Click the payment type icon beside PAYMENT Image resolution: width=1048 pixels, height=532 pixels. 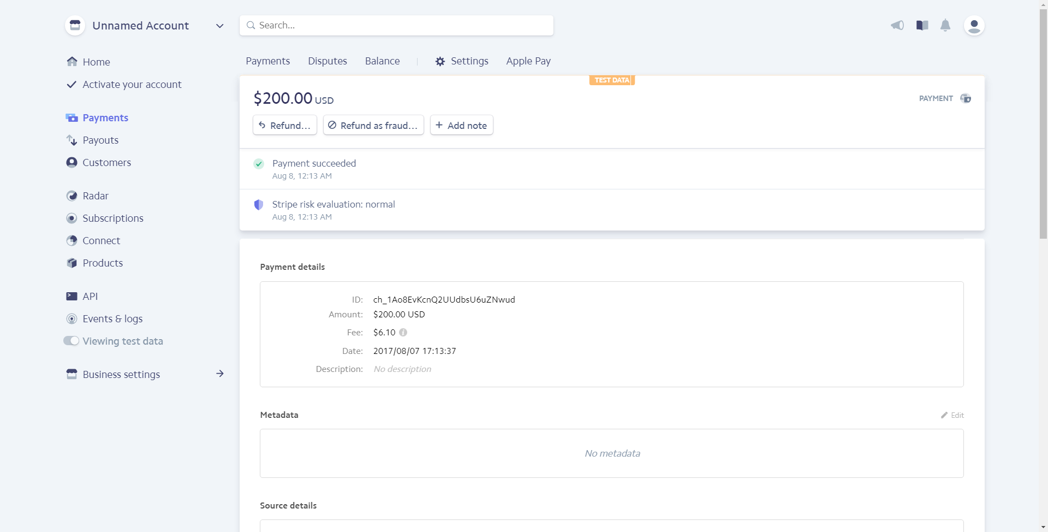tap(966, 98)
